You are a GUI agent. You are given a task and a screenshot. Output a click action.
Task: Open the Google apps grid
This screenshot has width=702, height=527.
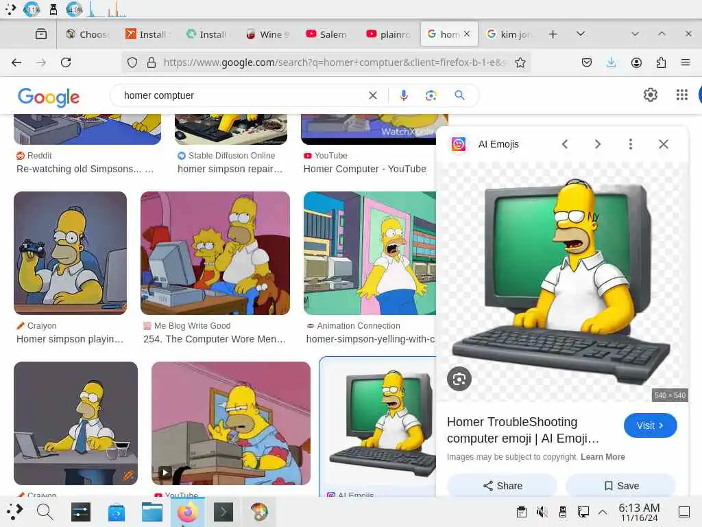[681, 95]
